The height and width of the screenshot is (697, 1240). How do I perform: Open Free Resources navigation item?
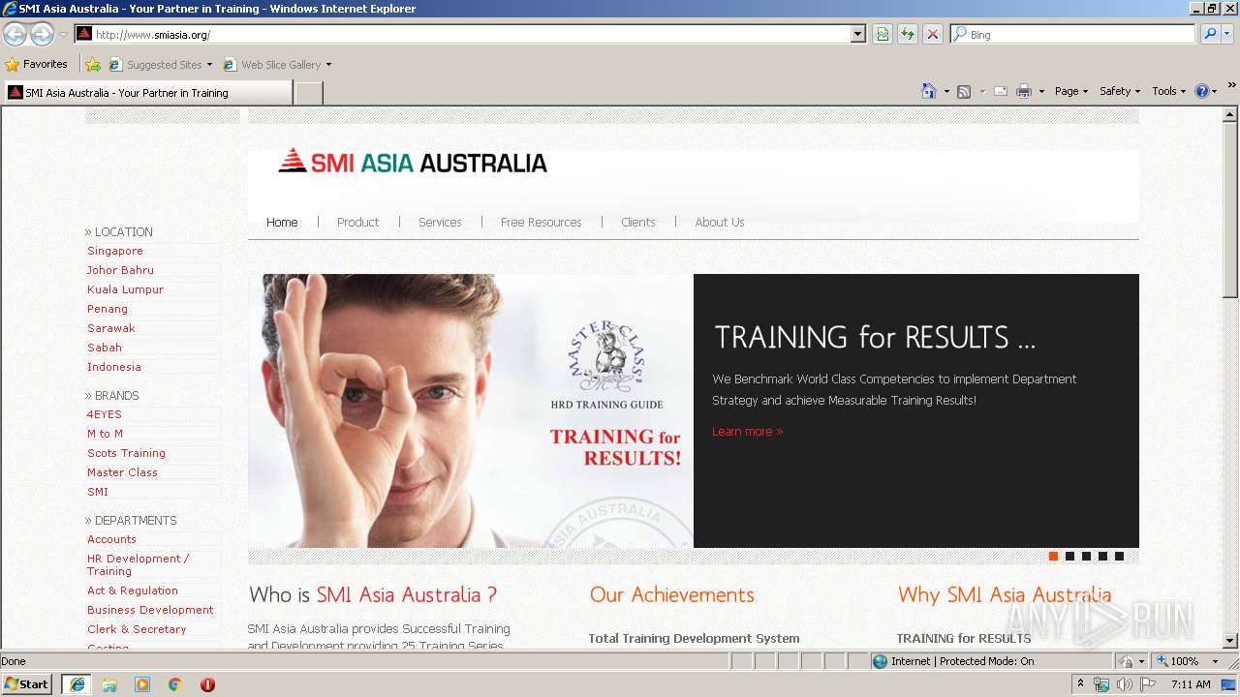coord(541,222)
